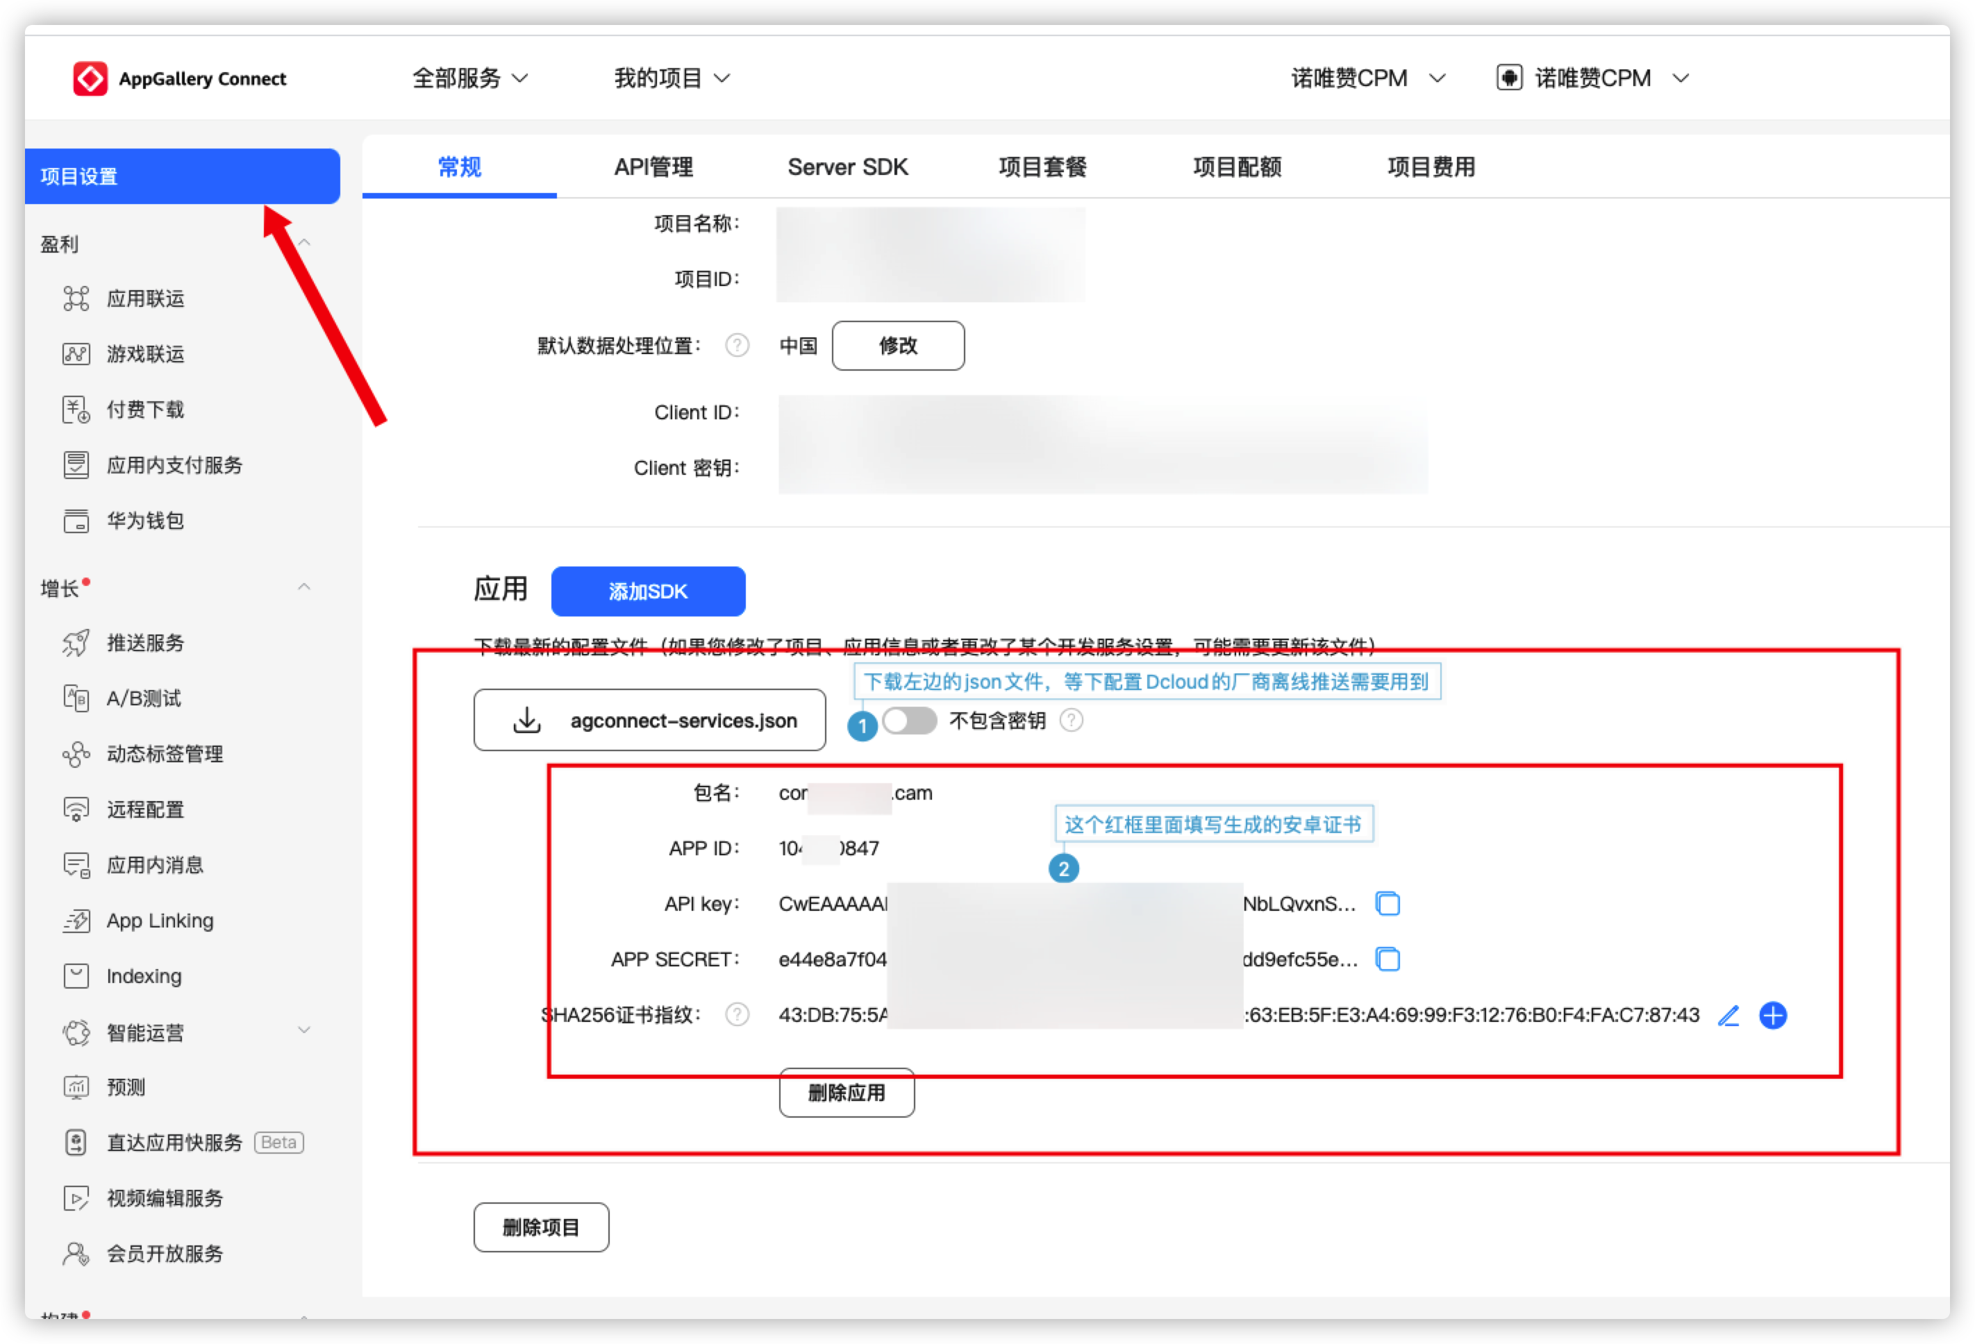
Task: Click the 应用联运 sidebar icon
Action: pos(76,299)
